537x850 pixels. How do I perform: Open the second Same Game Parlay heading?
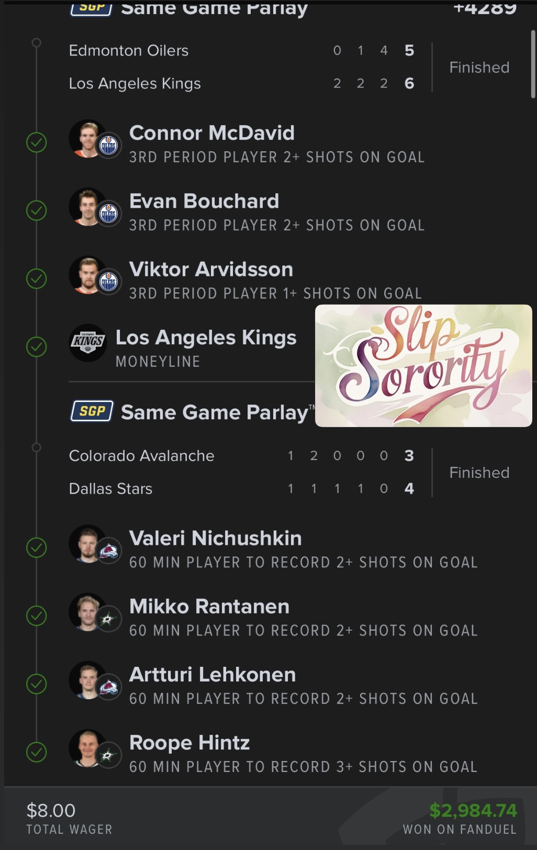tap(215, 412)
